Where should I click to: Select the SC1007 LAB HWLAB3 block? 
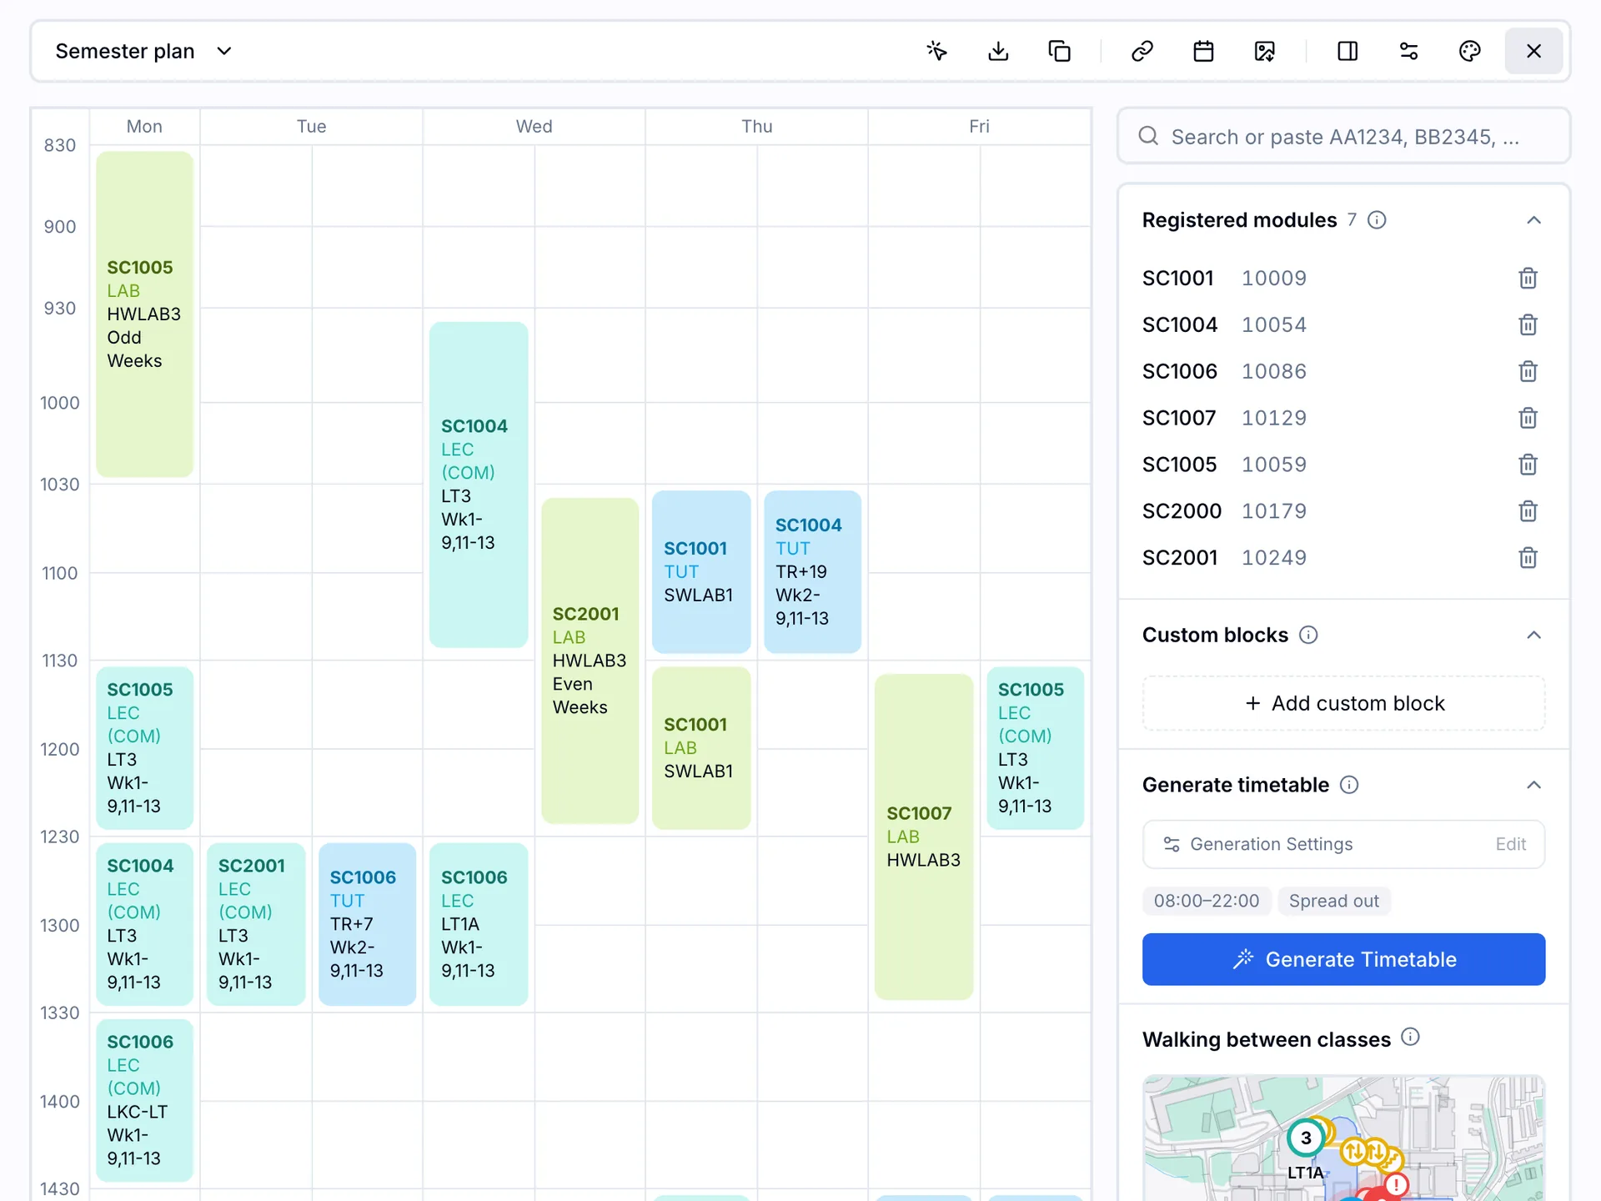[924, 837]
